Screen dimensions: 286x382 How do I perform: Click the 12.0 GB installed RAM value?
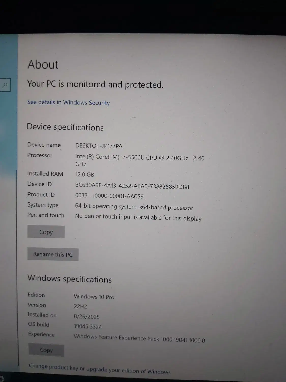click(x=84, y=174)
